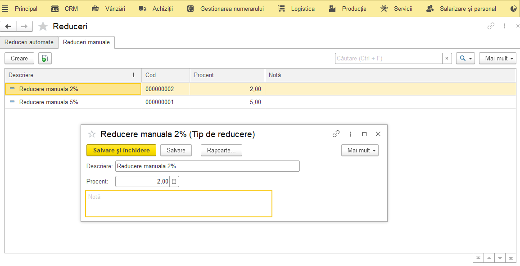This screenshot has width=520, height=266.
Task: Click the Vânzări basket icon
Action: pos(95,9)
